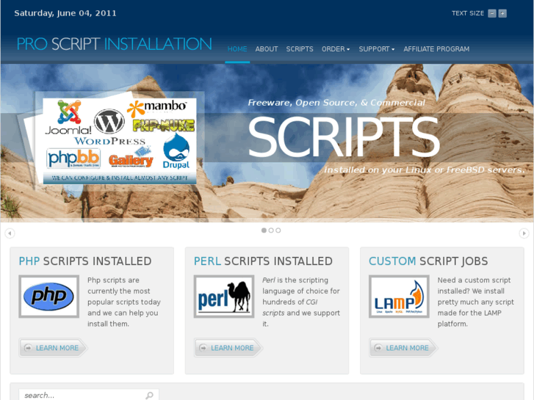This screenshot has width=534, height=400.
Task: Click the TEXT SIZE label
Action: tap(468, 13)
